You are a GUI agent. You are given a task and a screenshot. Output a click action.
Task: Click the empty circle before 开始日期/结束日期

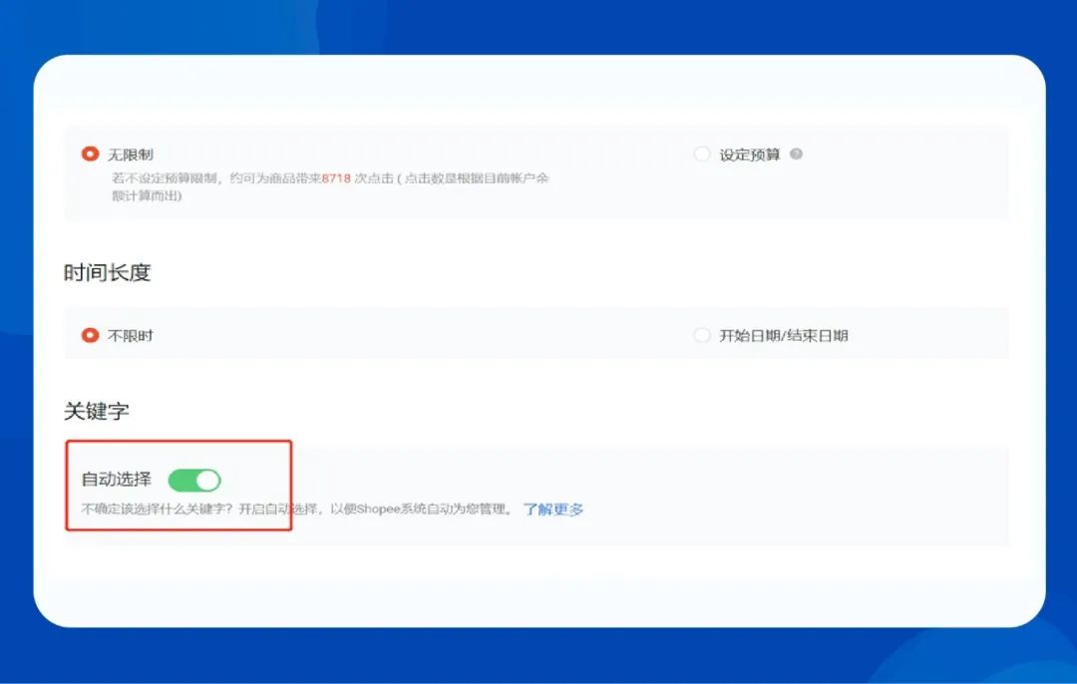(x=702, y=336)
